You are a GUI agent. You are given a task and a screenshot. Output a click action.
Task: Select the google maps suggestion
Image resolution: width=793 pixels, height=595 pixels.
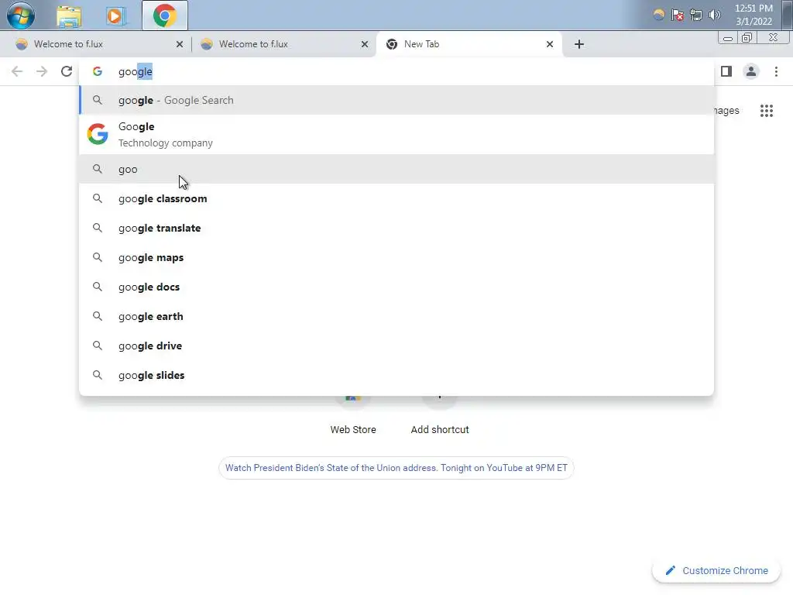pyautogui.click(x=396, y=257)
